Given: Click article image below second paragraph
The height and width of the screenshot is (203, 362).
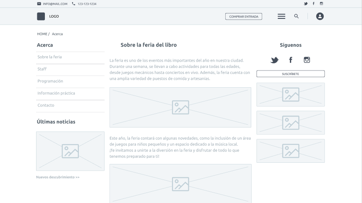Looking at the screenshot, I should point(180,184).
